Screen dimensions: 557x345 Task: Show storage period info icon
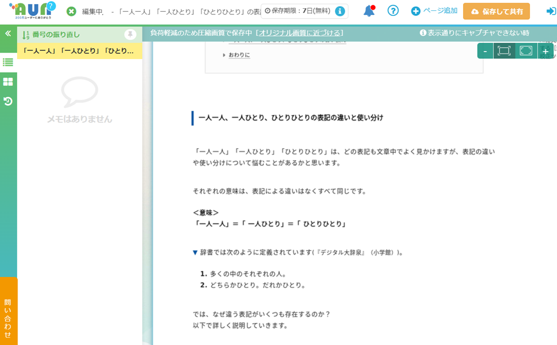(340, 11)
